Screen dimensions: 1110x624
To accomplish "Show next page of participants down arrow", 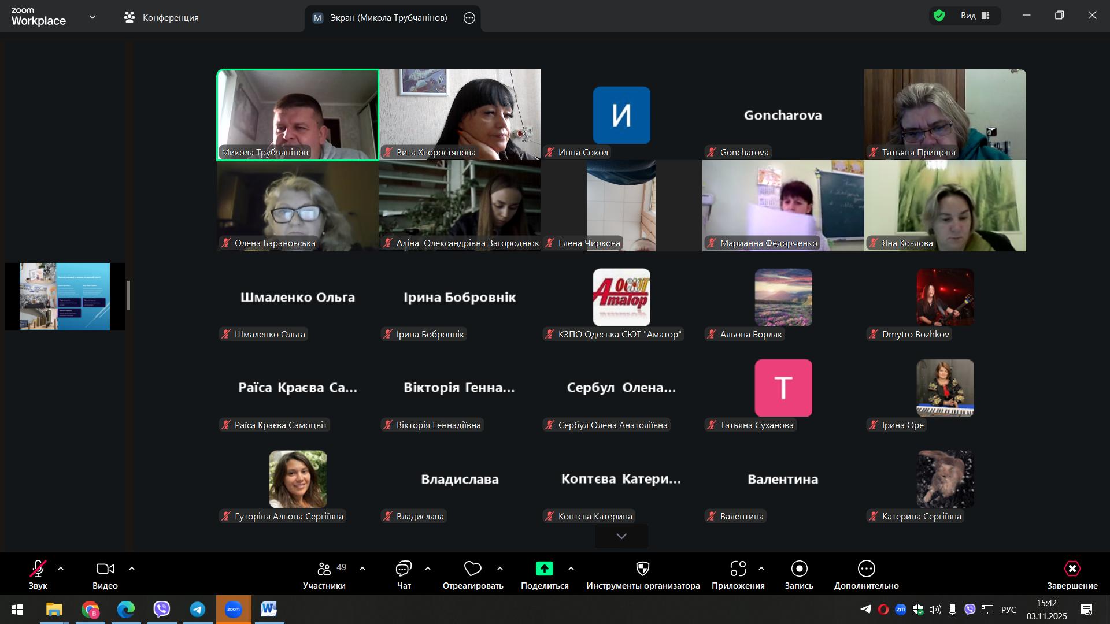I will click(x=621, y=536).
